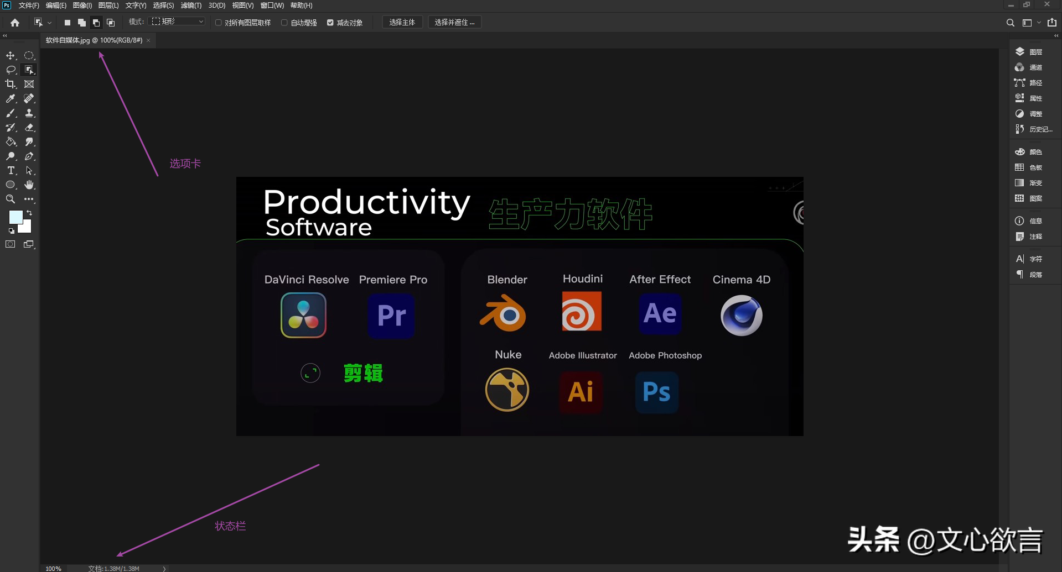Open the 滤镜(T) menu
Screen dimensions: 1062x572
(x=191, y=6)
